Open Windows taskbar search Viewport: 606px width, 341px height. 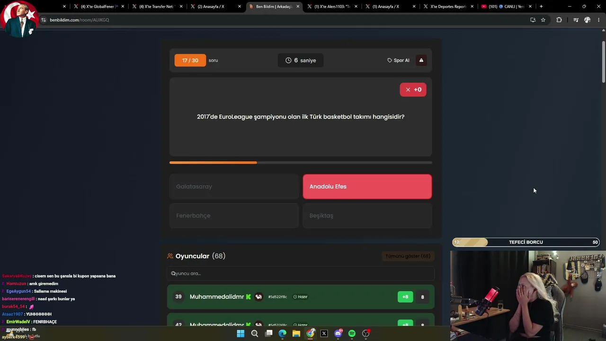coord(255,333)
